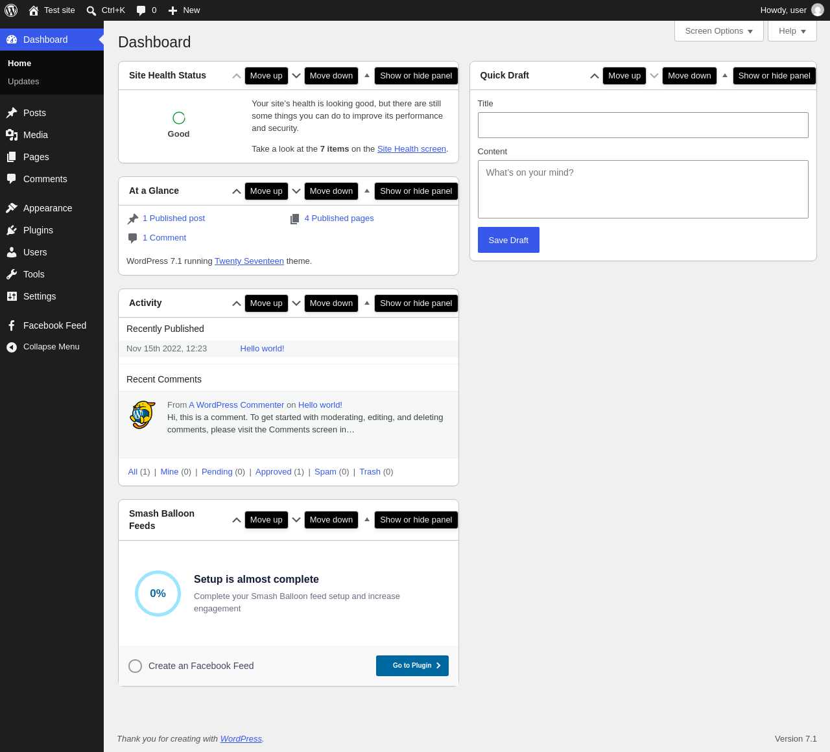The width and height of the screenshot is (830, 752).
Task: Click the bubble icon beside 1 Comment
Action: [133, 239]
